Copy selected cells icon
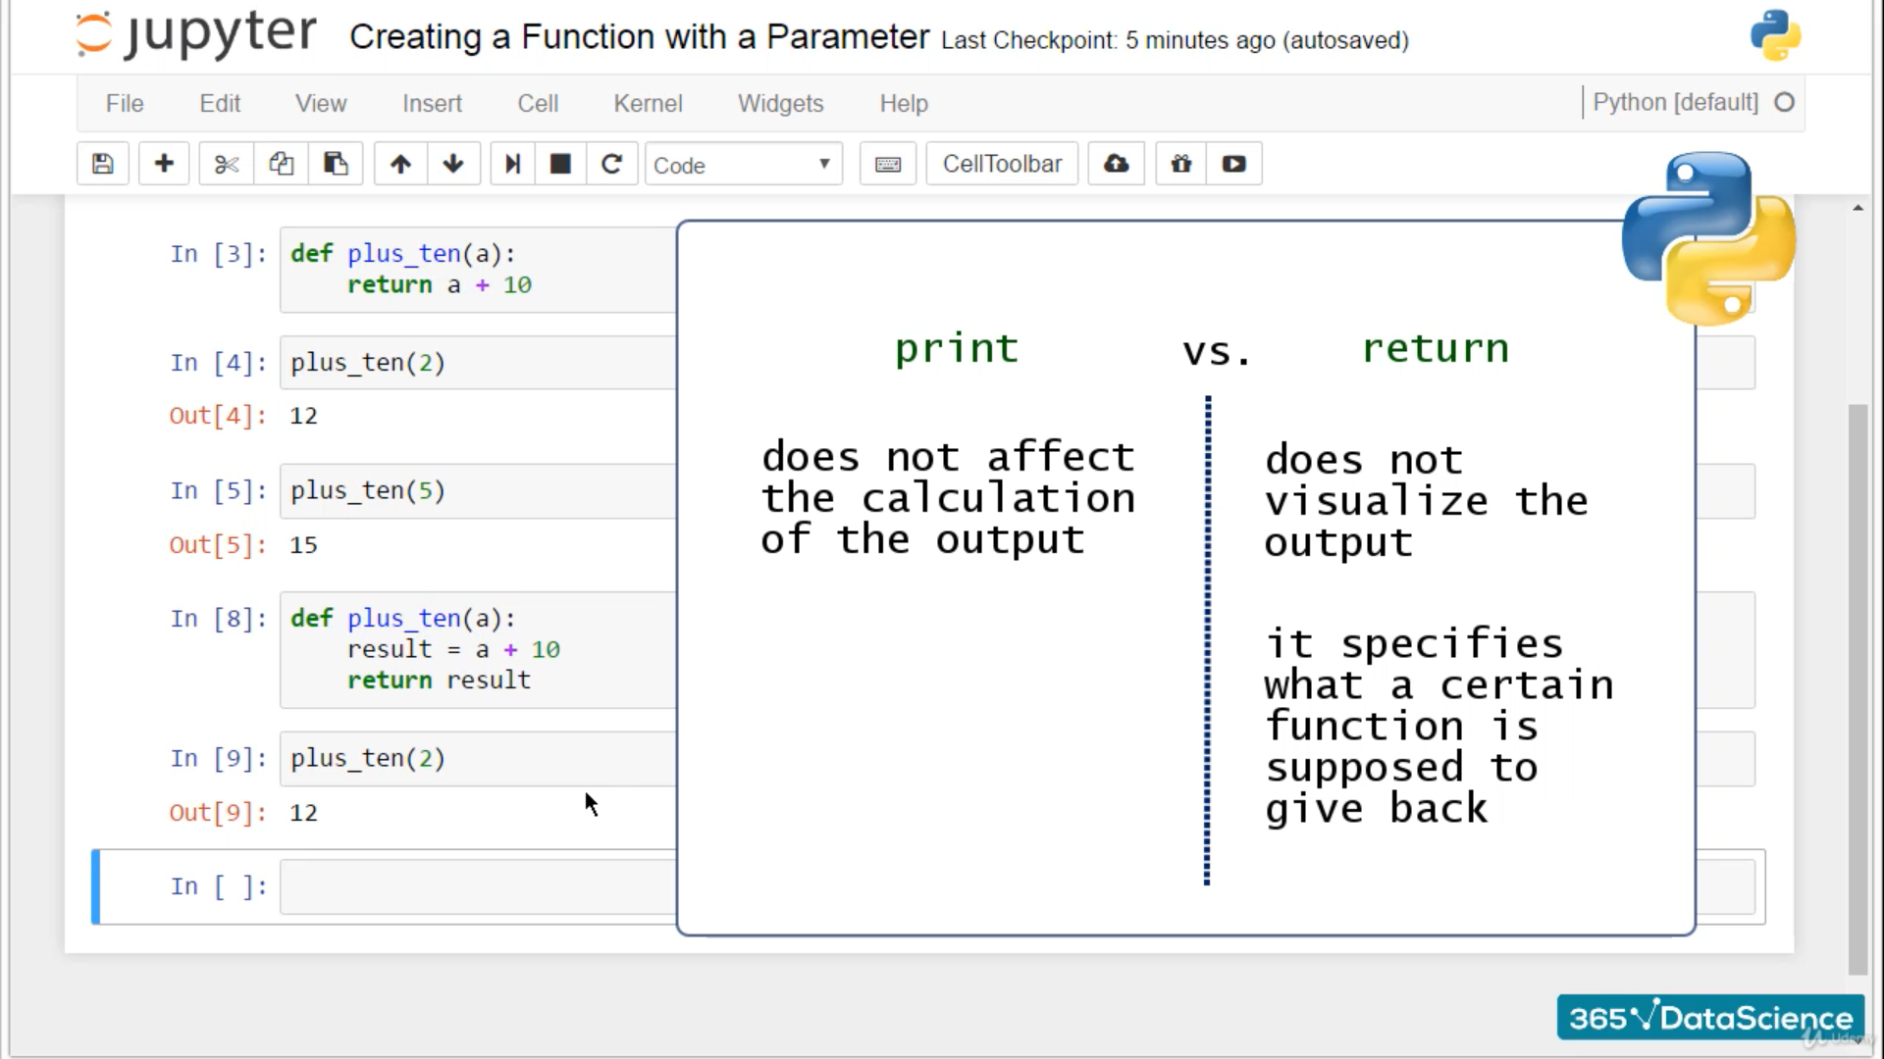The image size is (1884, 1059). pyautogui.click(x=281, y=164)
